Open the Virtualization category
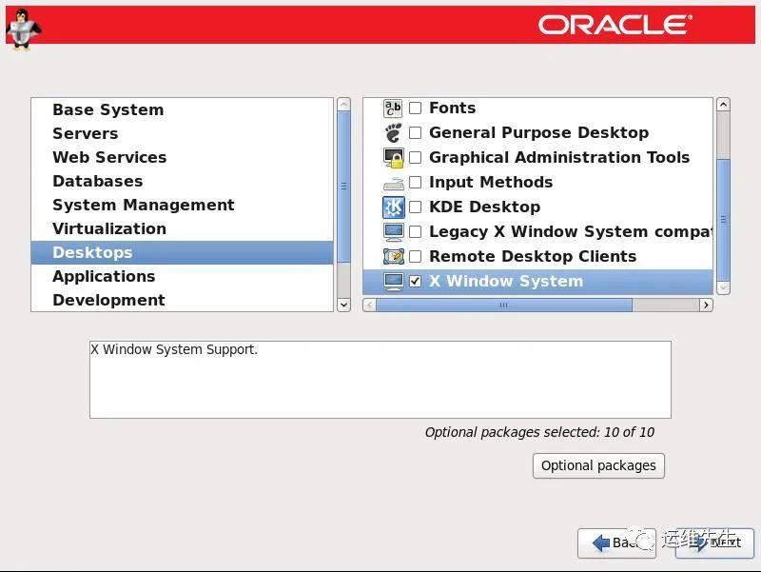 pyautogui.click(x=182, y=228)
